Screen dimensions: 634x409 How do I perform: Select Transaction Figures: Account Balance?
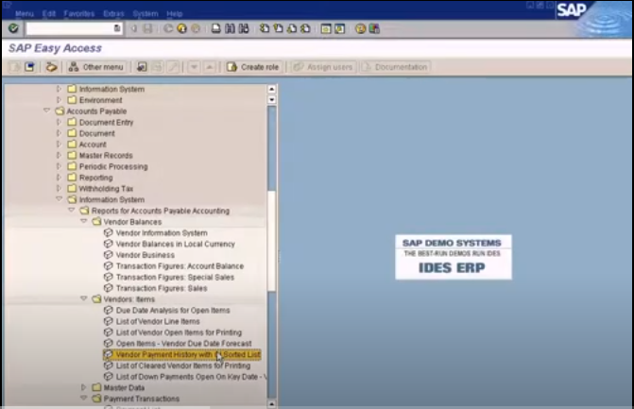[180, 266]
